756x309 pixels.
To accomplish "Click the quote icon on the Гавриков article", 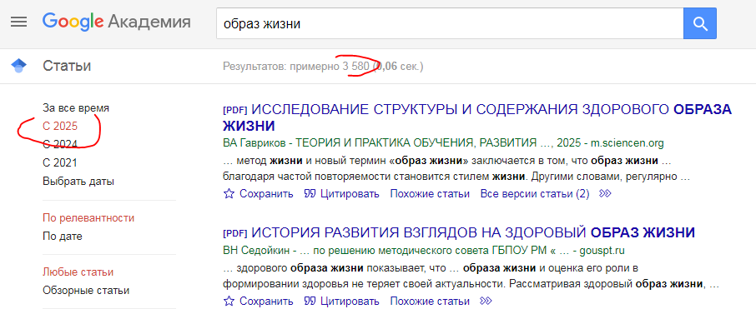I will tap(310, 194).
